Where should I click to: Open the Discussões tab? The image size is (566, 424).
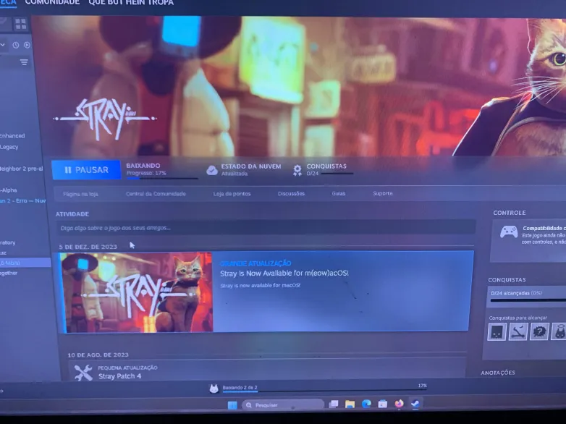pyautogui.click(x=291, y=194)
